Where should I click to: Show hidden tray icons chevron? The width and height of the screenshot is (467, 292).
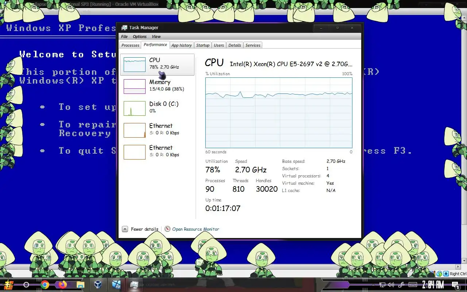pyautogui.click(x=373, y=285)
